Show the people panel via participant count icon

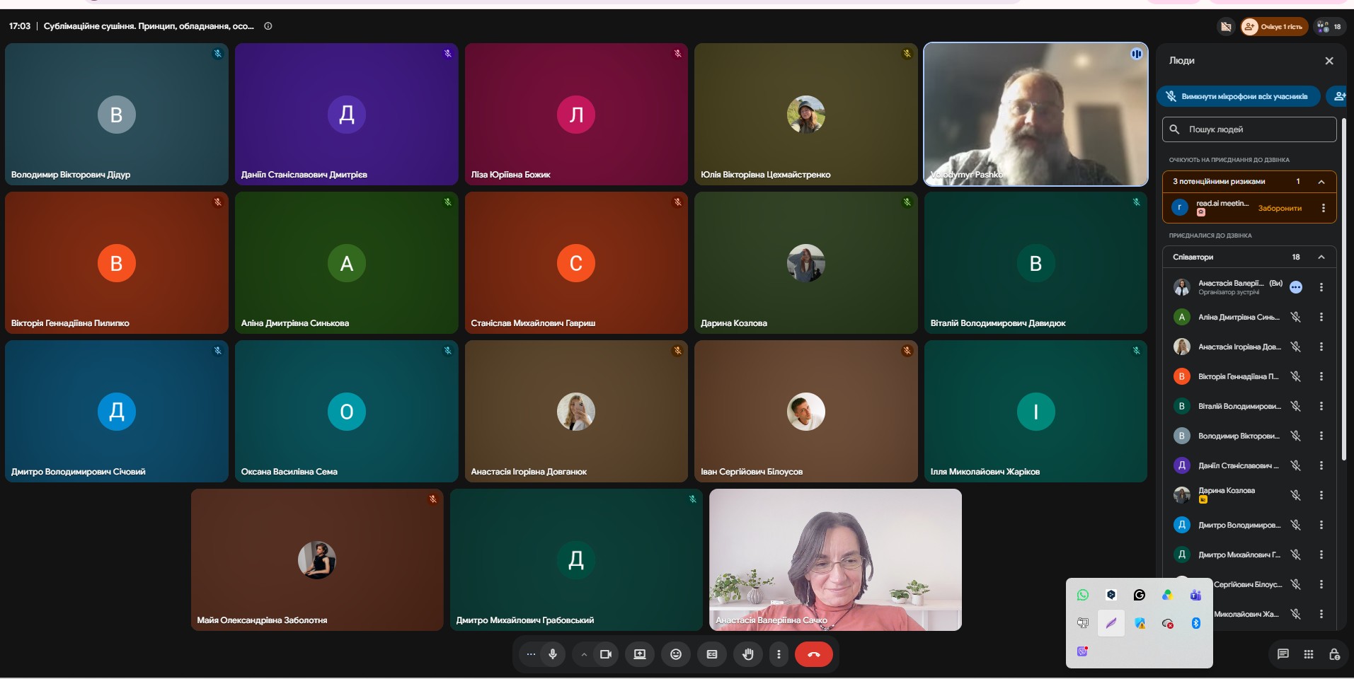(x=1329, y=27)
